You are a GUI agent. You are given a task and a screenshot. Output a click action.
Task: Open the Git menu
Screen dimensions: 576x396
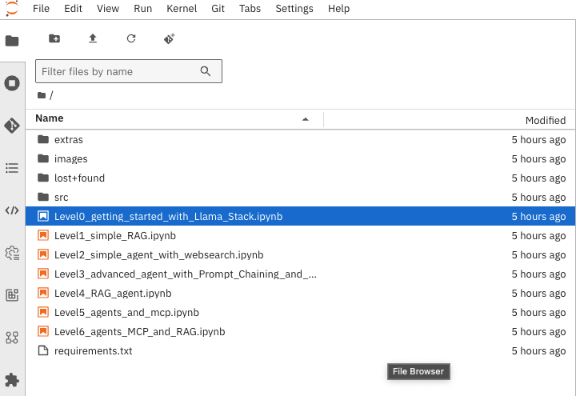218,9
